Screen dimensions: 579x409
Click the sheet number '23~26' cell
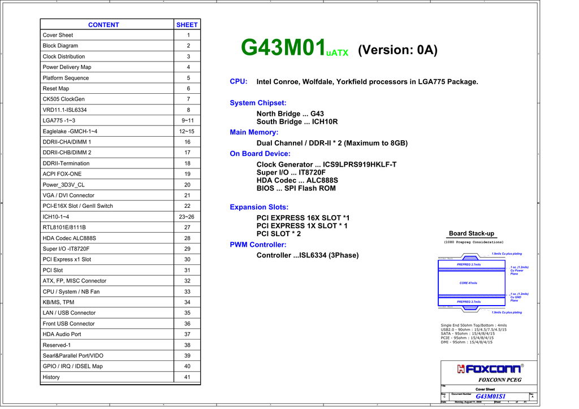[187, 217]
